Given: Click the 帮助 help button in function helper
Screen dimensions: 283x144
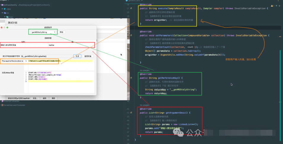Looking at the screenshot, I should 61,32.
